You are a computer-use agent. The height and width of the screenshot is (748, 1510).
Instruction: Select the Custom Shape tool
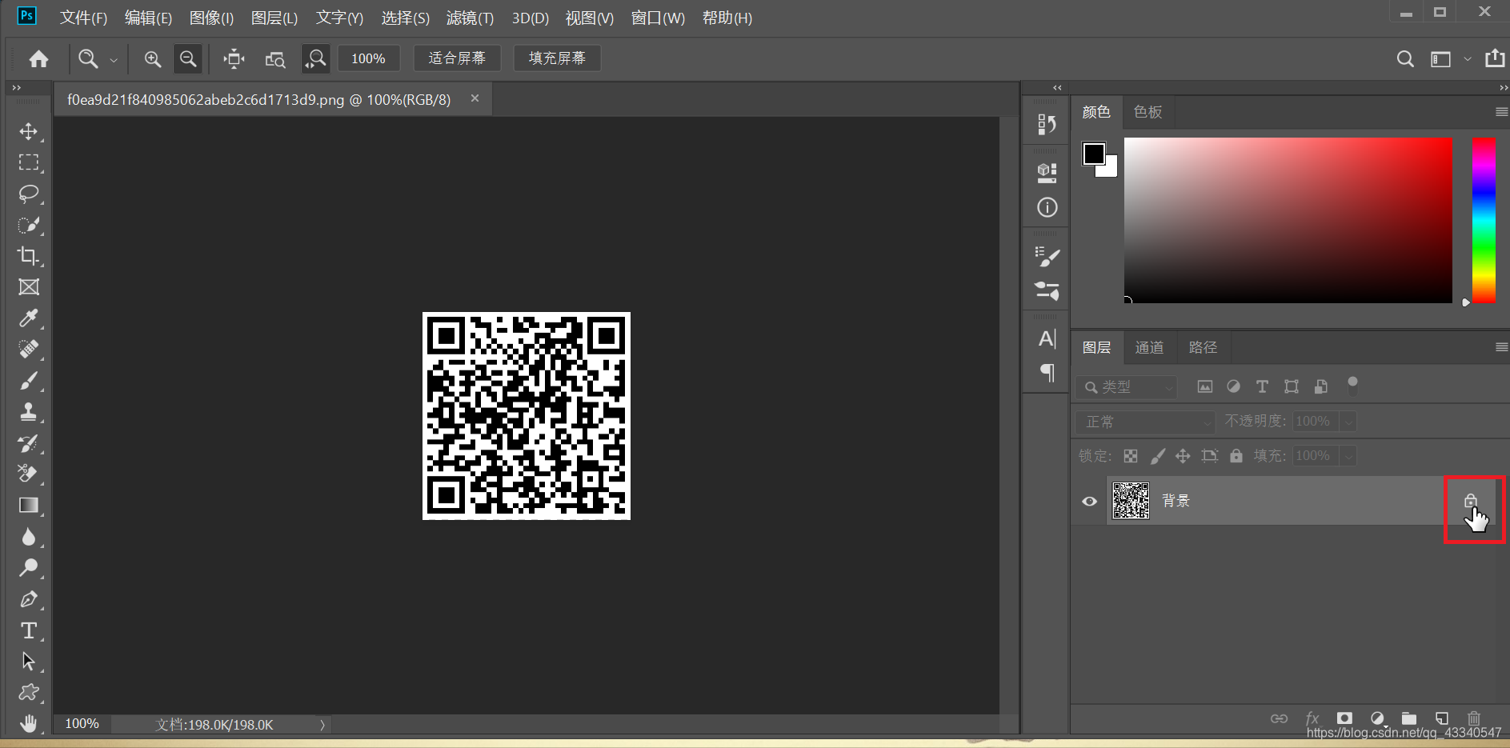29,693
